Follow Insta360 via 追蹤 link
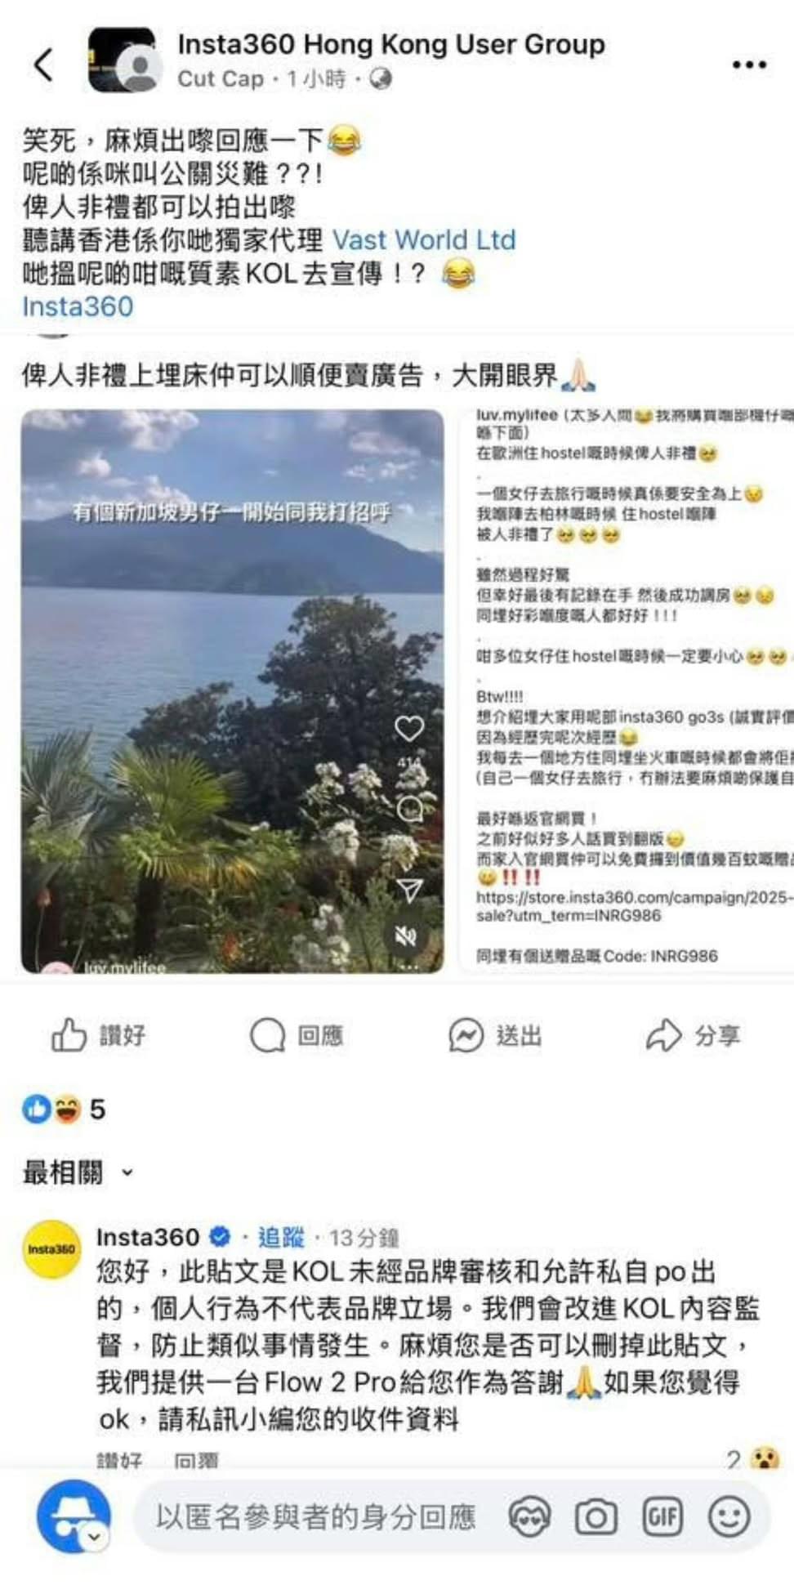Screen dimensions: 794x1594 click(281, 1237)
